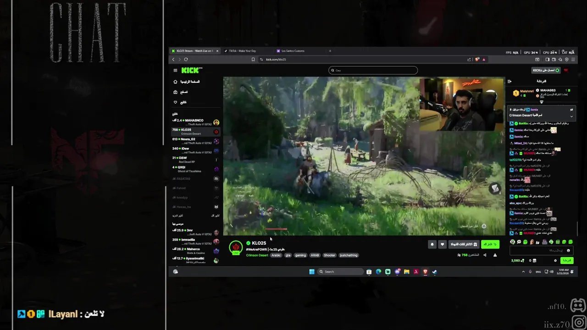Click the Windows Start button
Viewport: 587px width, 330px height.
[312, 272]
